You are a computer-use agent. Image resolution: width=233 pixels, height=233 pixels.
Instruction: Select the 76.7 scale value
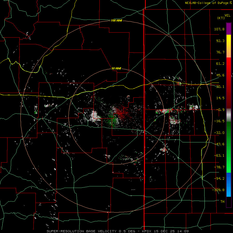[x=220, y=52]
